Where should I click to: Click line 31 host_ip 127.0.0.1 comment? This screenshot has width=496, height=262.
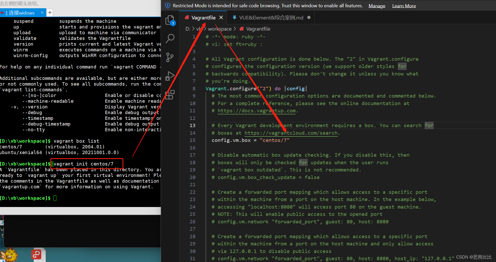pos(333,259)
